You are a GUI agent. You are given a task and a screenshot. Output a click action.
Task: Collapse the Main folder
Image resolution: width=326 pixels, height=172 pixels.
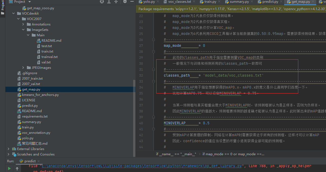click(28, 35)
